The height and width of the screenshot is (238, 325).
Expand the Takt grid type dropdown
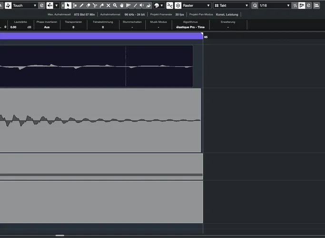[x=231, y=5]
